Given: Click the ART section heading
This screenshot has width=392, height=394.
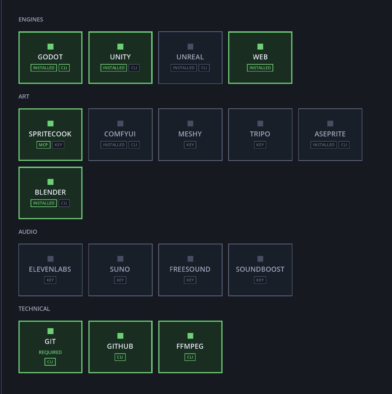Looking at the screenshot, I should pos(24,96).
